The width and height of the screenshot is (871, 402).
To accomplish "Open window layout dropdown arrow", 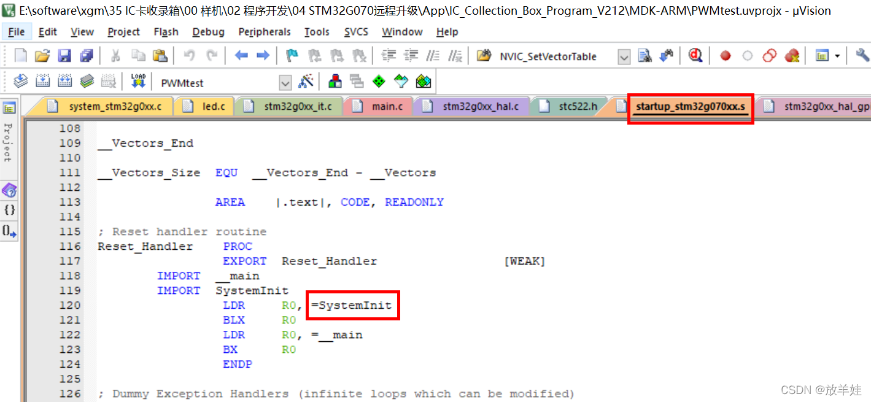I will tap(837, 56).
